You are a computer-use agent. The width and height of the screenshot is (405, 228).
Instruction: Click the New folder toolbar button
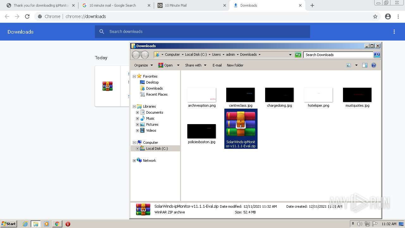(x=235, y=65)
